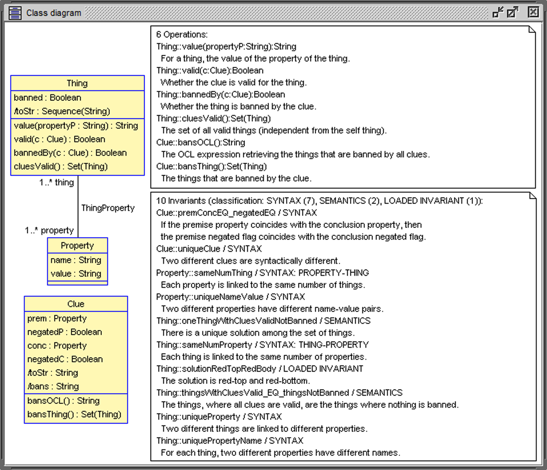Select the Thing class header
The image size is (547, 470).
77,83
